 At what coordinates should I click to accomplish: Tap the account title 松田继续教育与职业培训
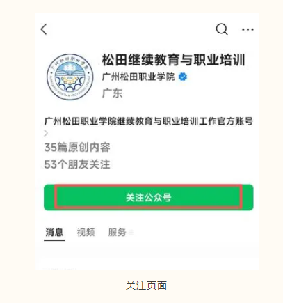click(x=174, y=60)
